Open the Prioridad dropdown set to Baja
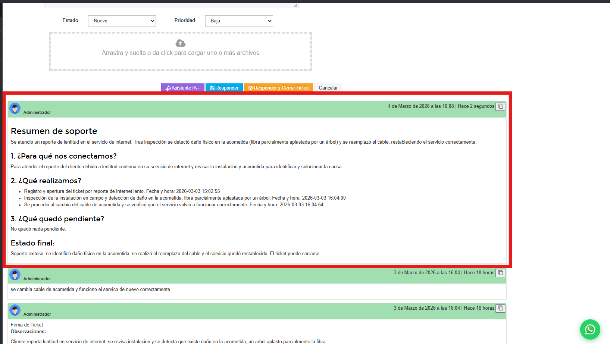 [239, 21]
